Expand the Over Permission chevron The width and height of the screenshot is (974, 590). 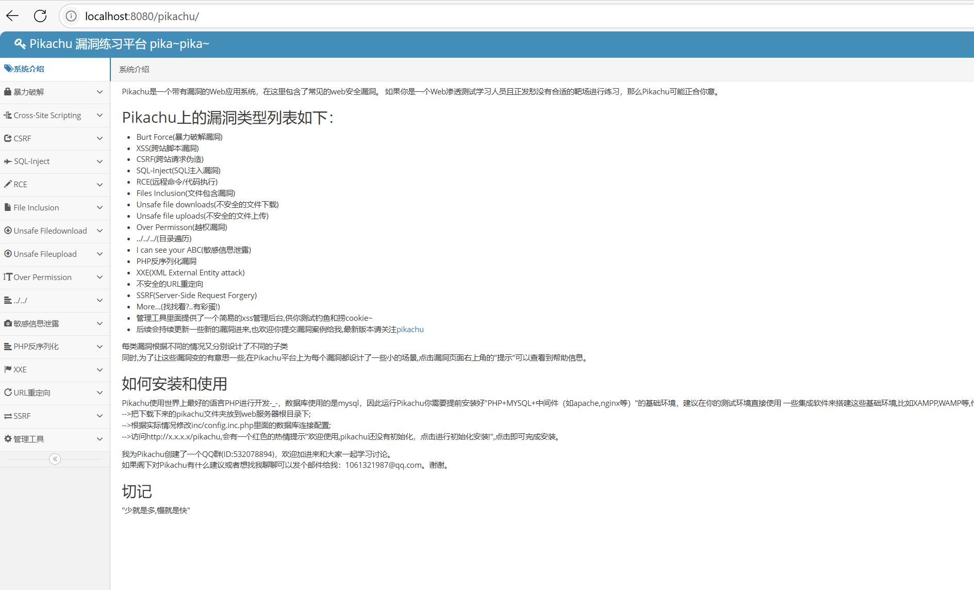100,277
